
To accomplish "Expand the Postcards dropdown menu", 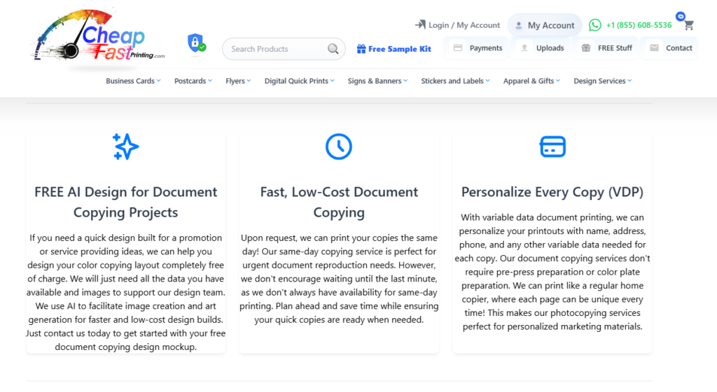I will pyautogui.click(x=193, y=81).
